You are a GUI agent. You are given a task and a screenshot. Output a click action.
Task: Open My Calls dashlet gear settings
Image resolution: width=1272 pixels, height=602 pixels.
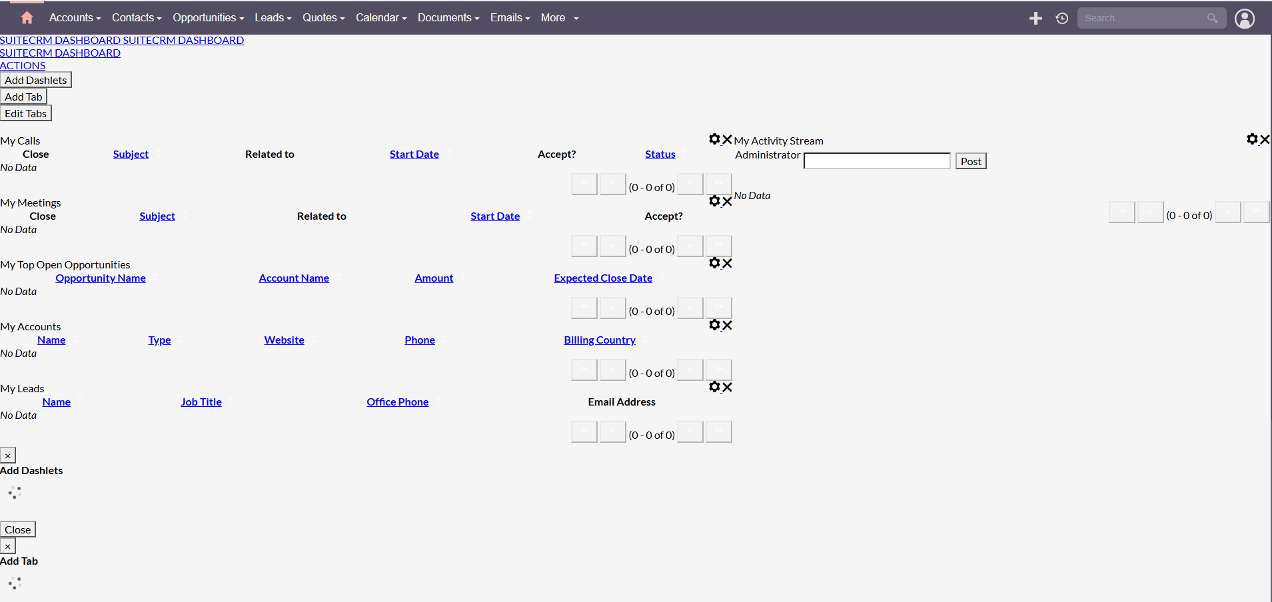[715, 139]
